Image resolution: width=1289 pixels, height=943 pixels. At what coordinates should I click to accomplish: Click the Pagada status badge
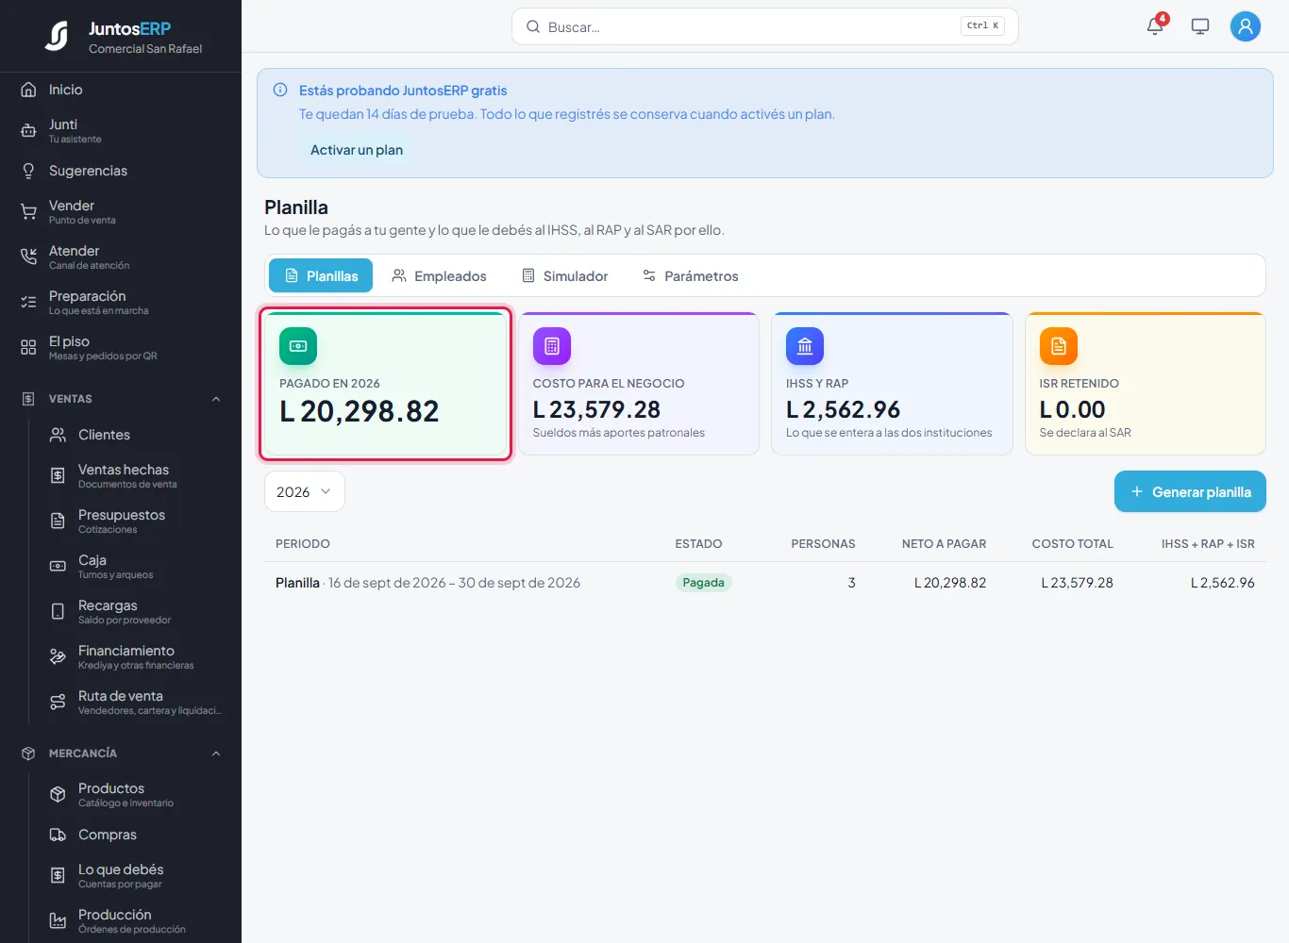point(704,583)
